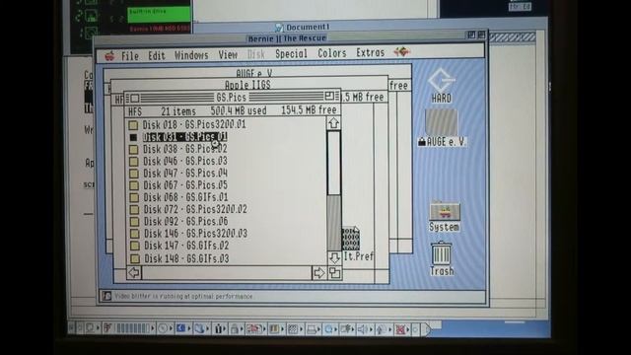Select folder icon of Disk 038 - GS.Pics.02

[x=134, y=149]
